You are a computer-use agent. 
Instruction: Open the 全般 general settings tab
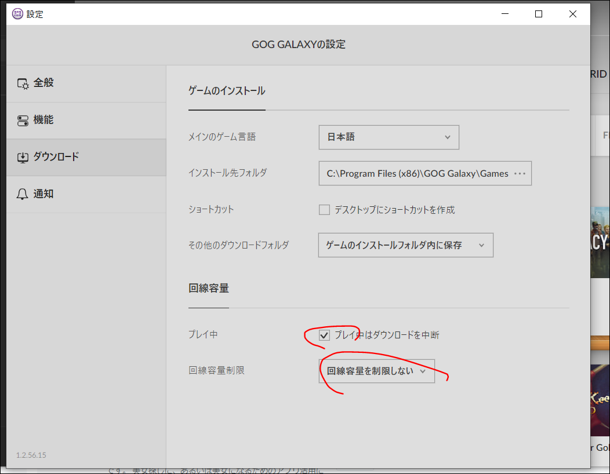86,83
